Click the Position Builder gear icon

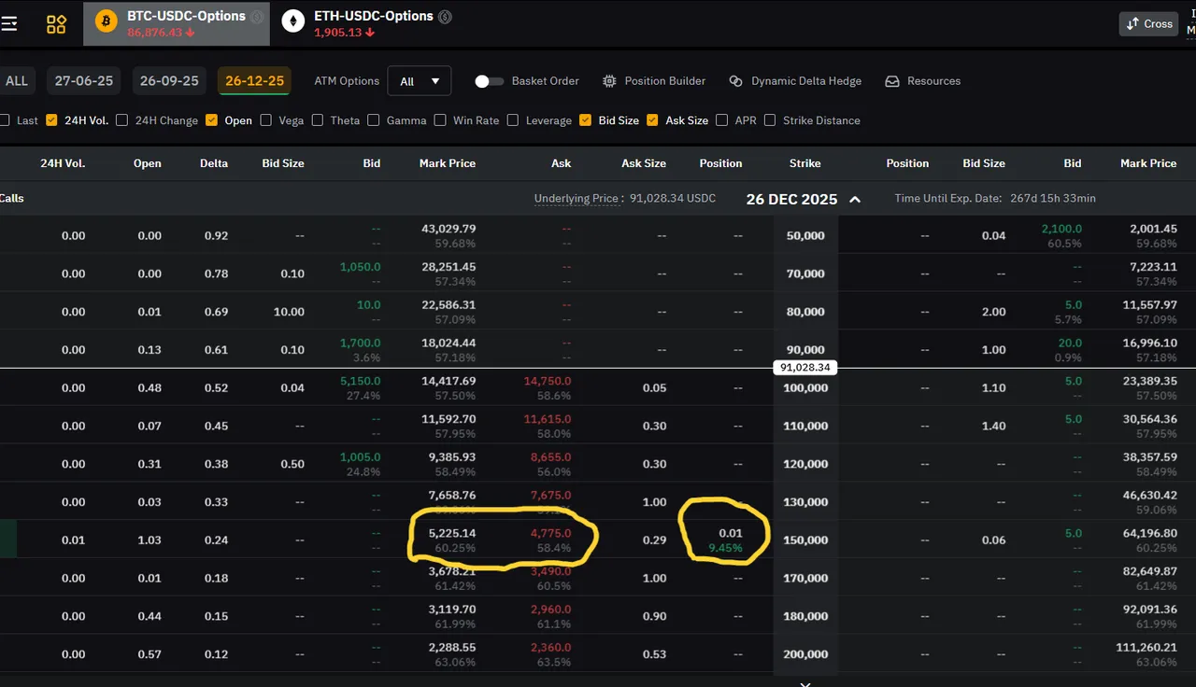pos(609,81)
